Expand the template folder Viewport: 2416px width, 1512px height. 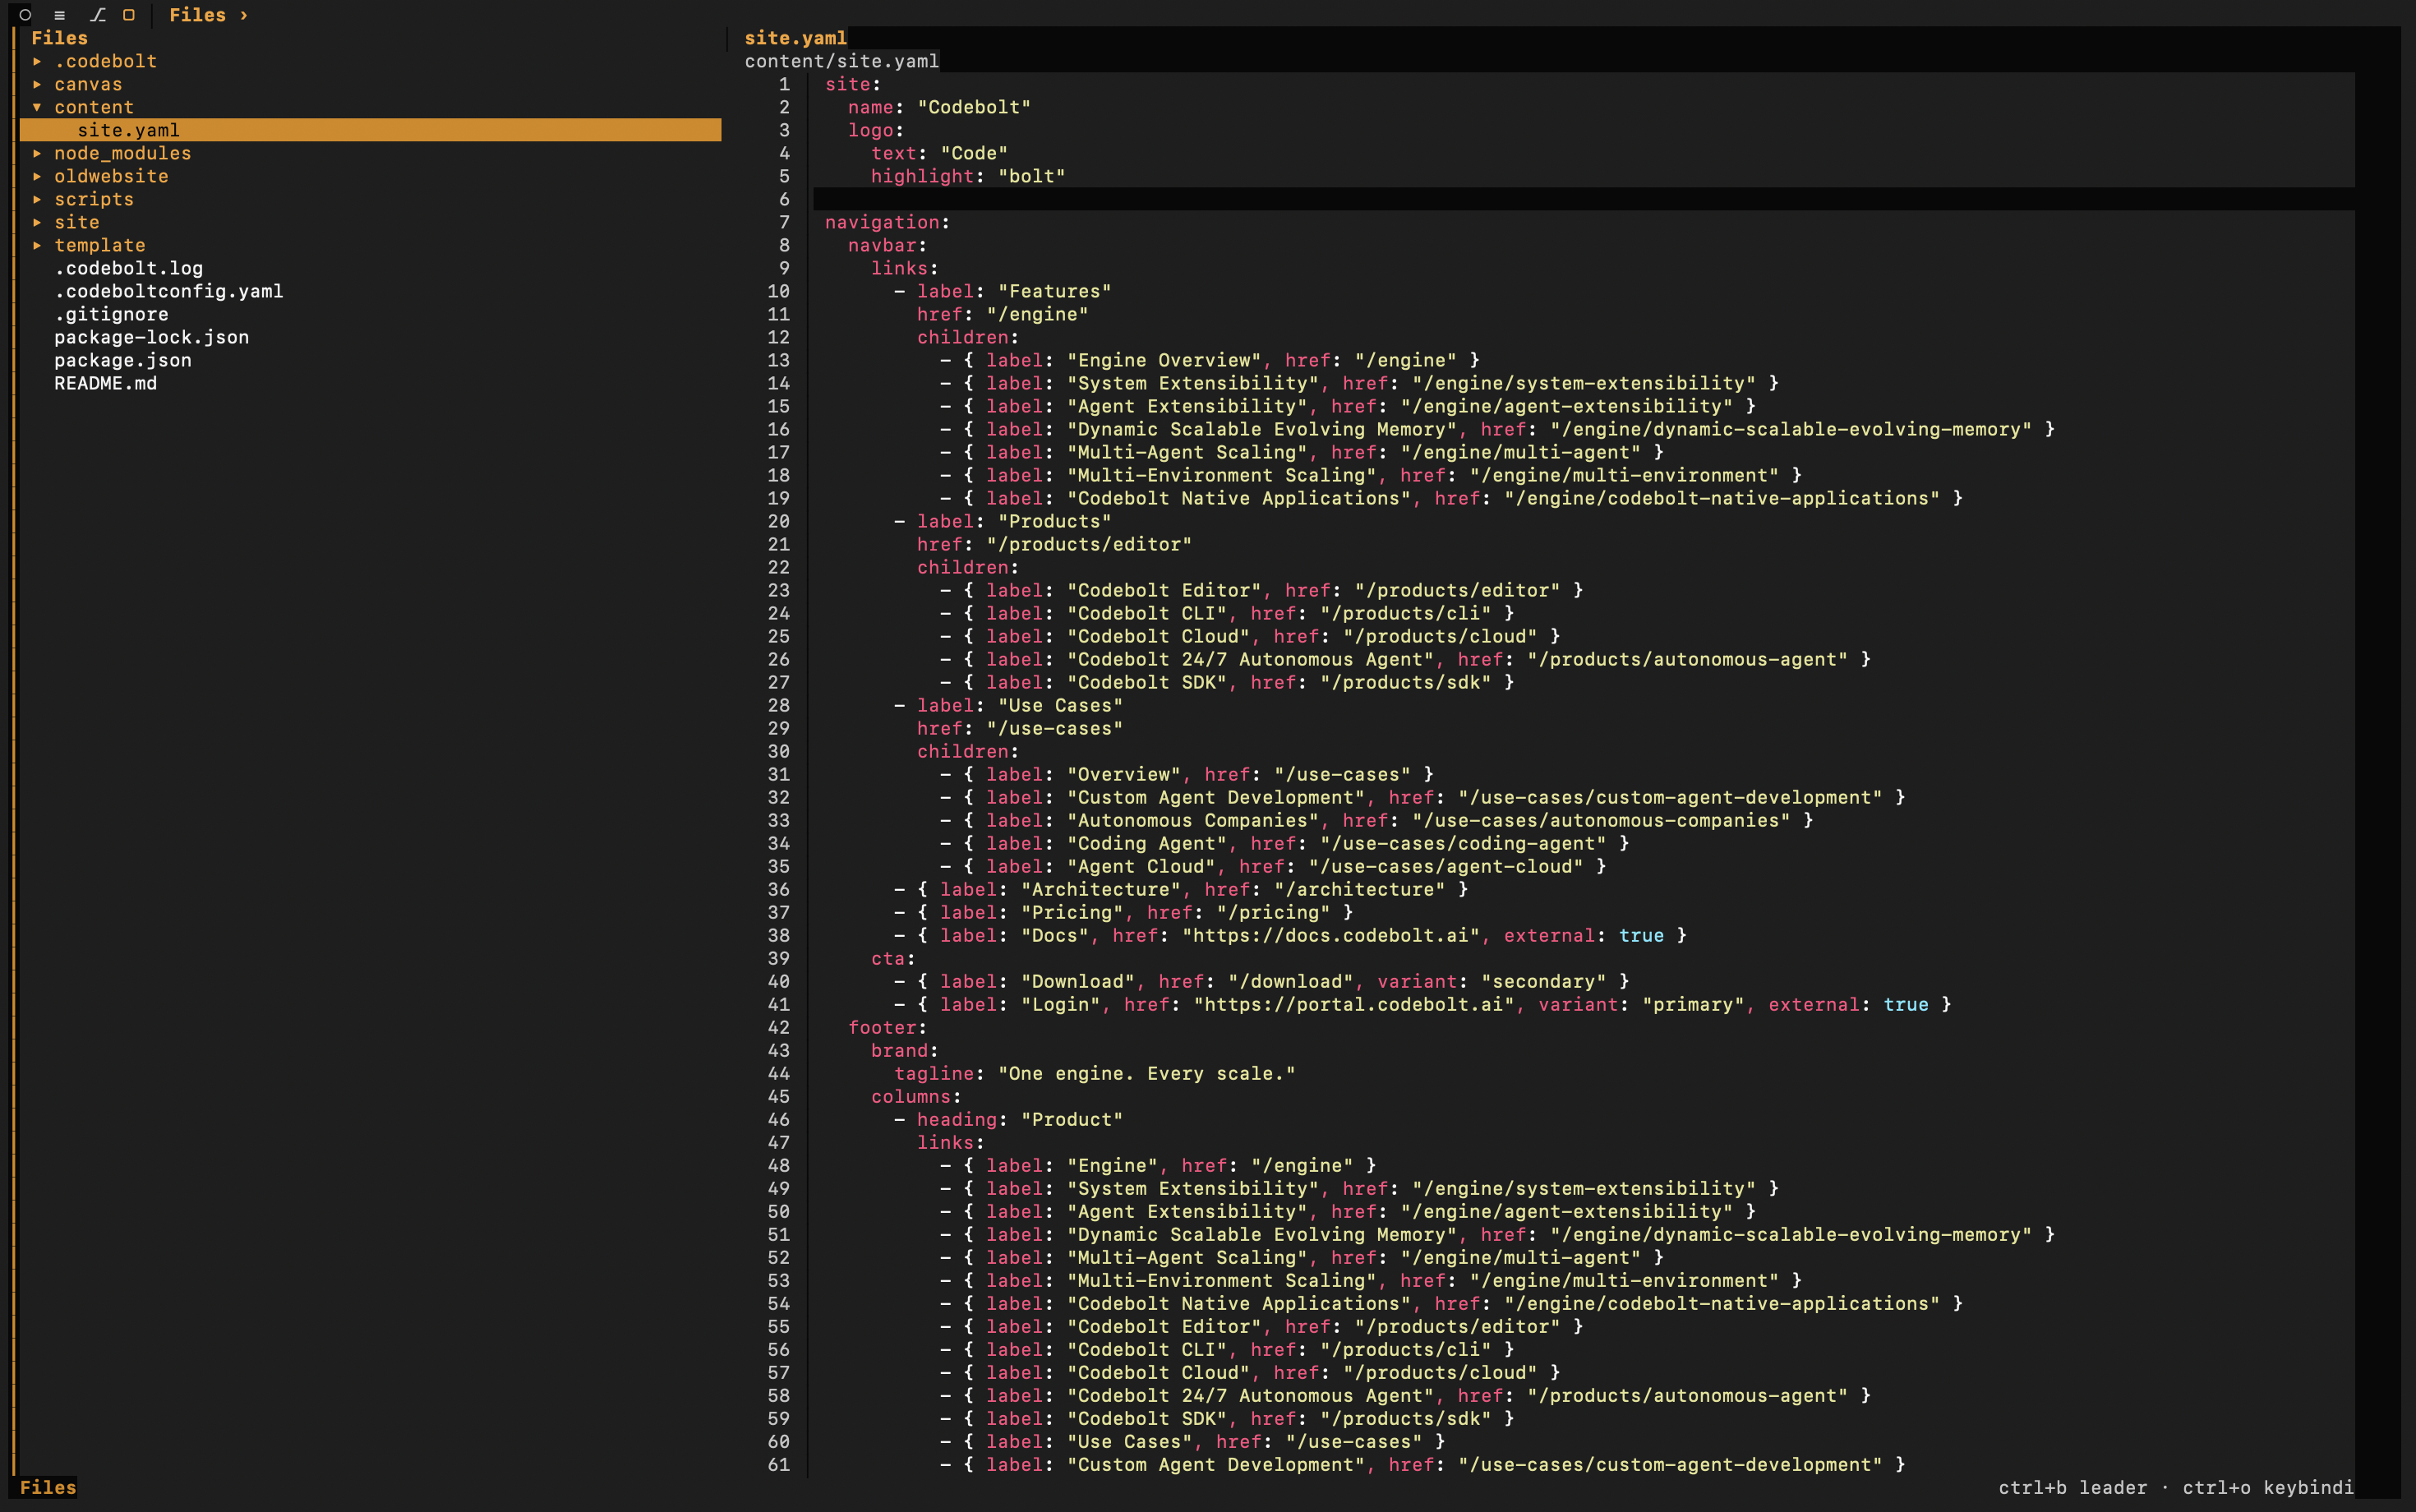pyautogui.click(x=37, y=245)
